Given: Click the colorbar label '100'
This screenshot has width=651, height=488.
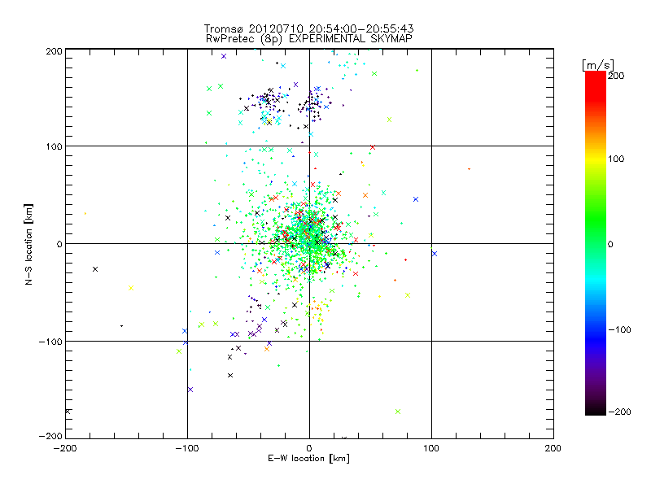Looking at the screenshot, I should [616, 159].
